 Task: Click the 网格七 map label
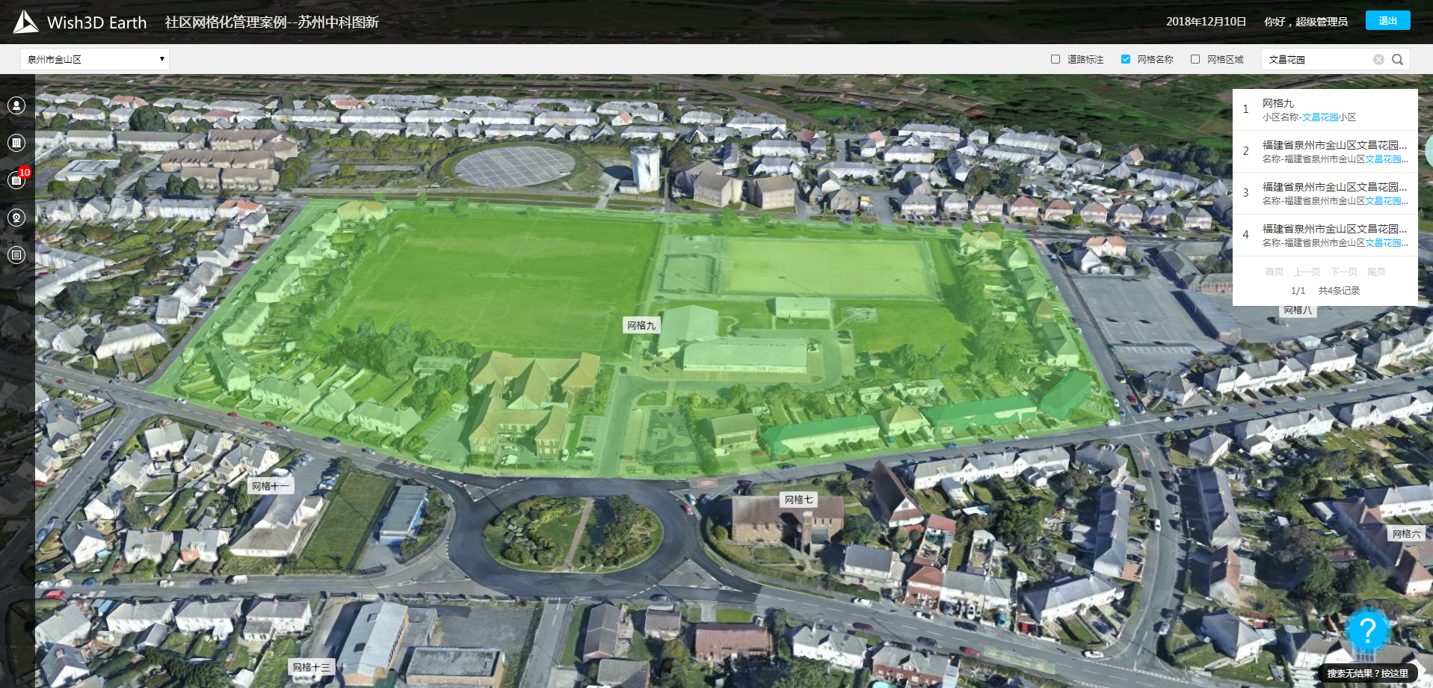pyautogui.click(x=798, y=500)
